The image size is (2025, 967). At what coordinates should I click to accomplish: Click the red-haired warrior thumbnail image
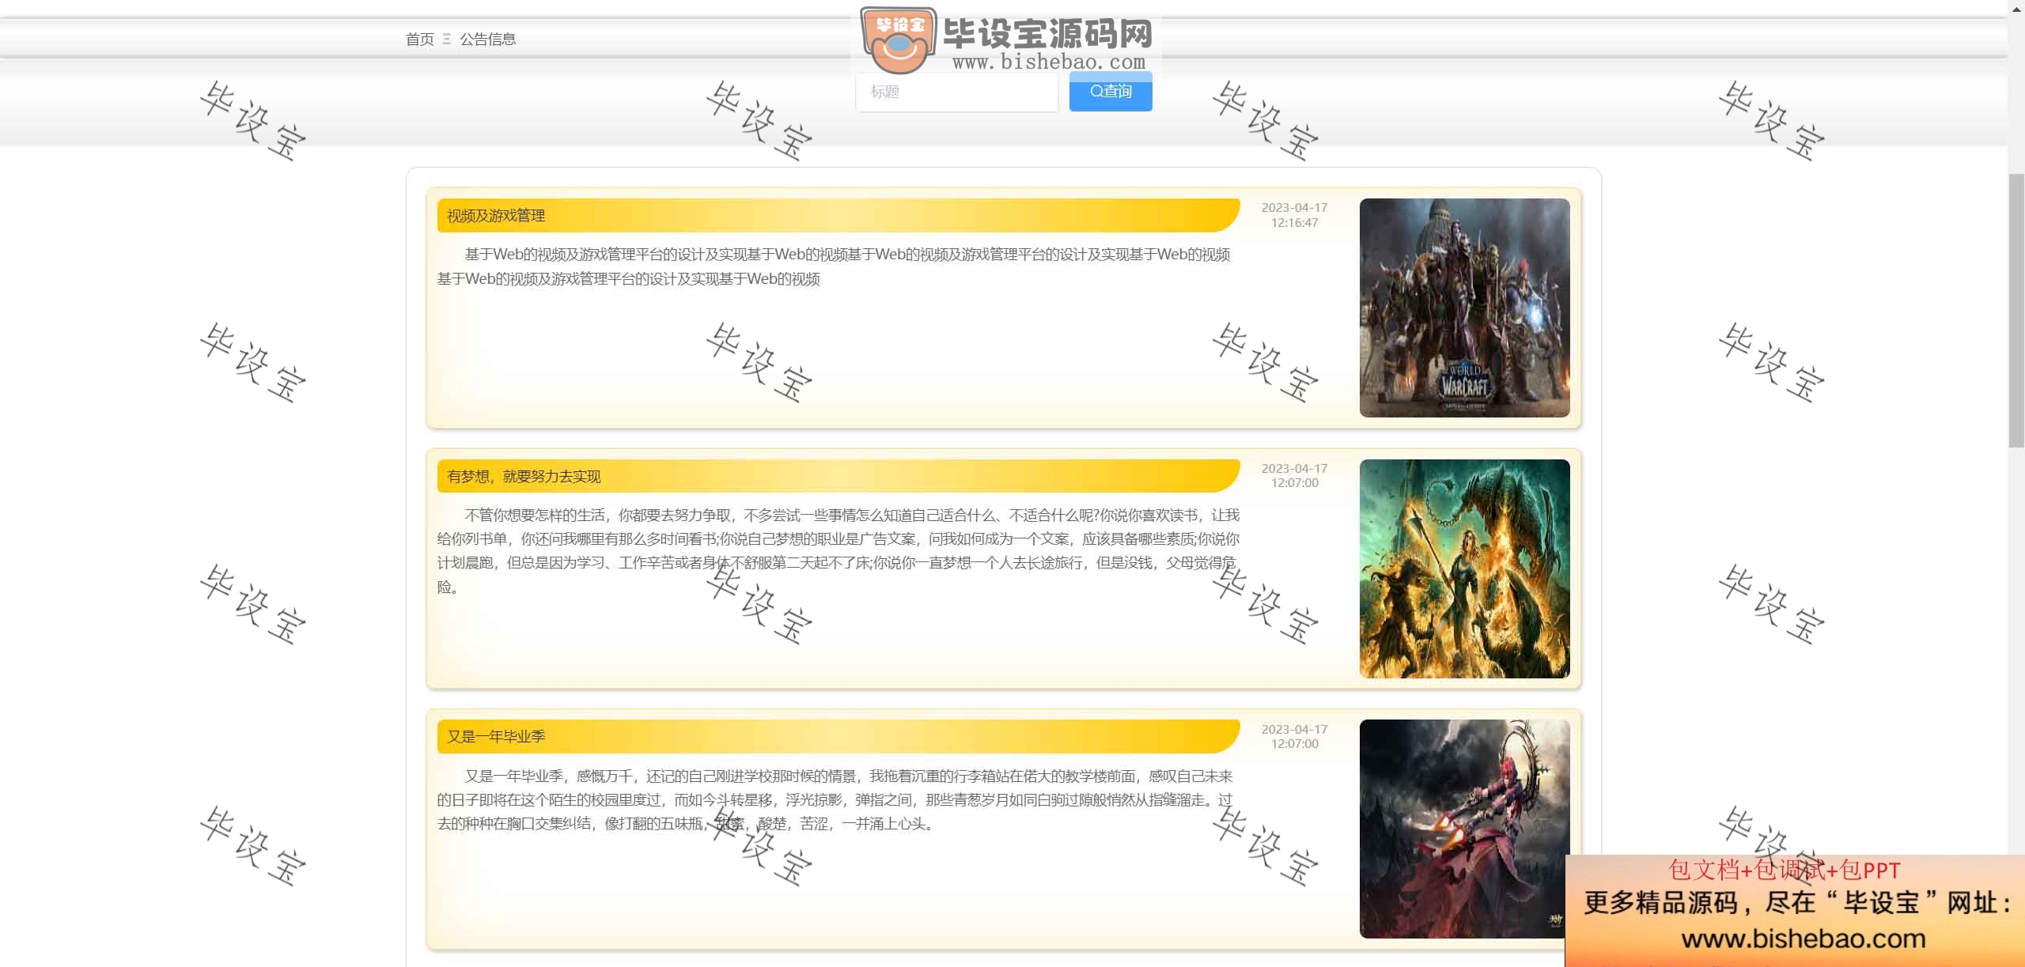1464,829
